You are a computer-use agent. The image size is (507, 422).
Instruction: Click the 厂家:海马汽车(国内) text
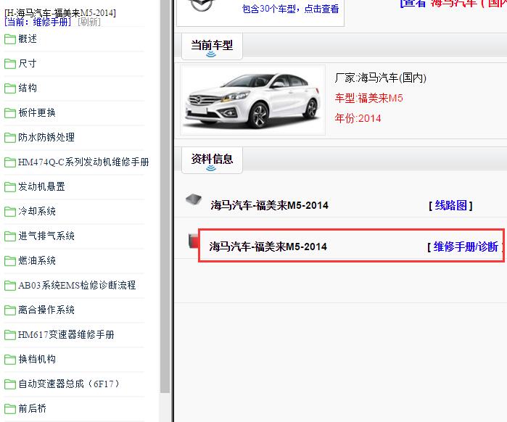[381, 78]
